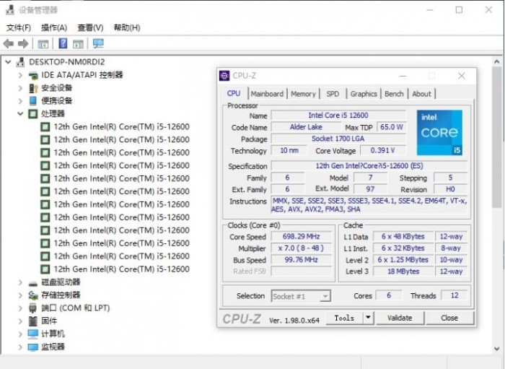The height and width of the screenshot is (369, 505).
Task: Open the 操作(A) menu
Action: 54,27
